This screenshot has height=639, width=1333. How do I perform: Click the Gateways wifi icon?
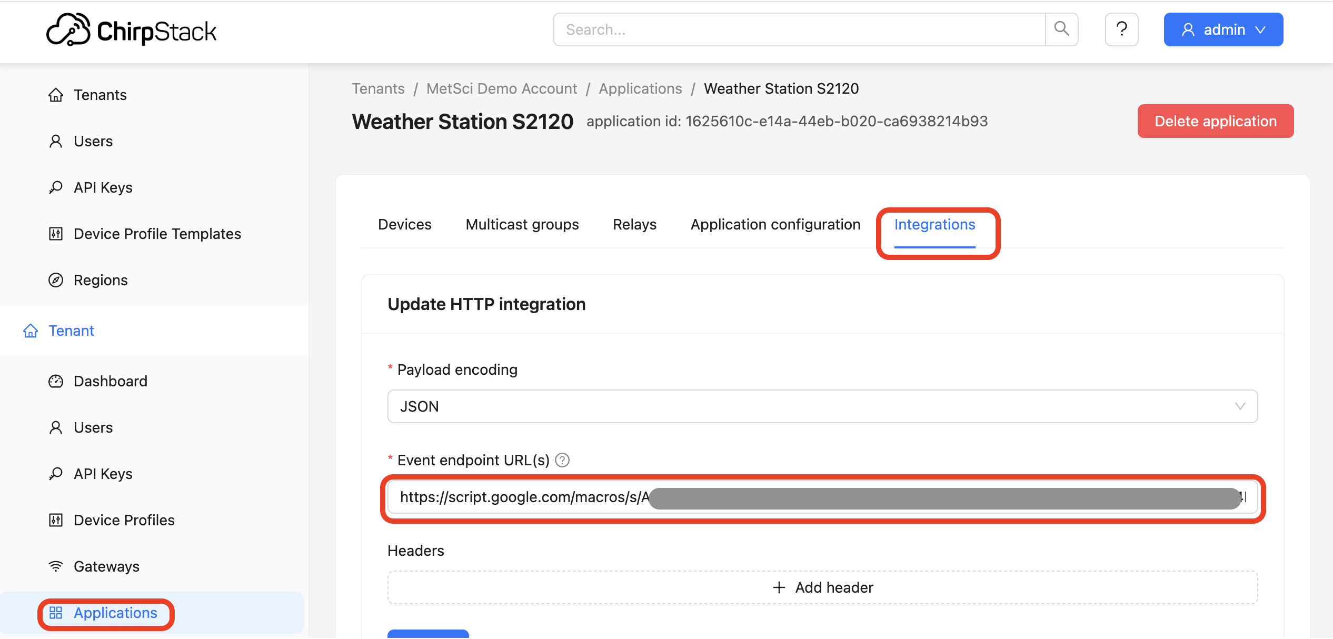pyautogui.click(x=55, y=566)
